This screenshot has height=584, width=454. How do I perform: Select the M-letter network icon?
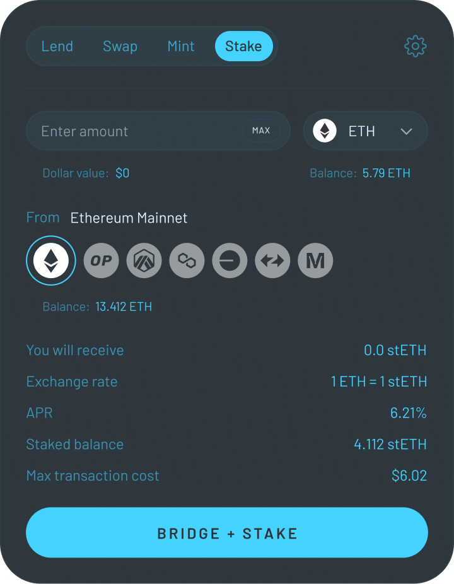(315, 260)
